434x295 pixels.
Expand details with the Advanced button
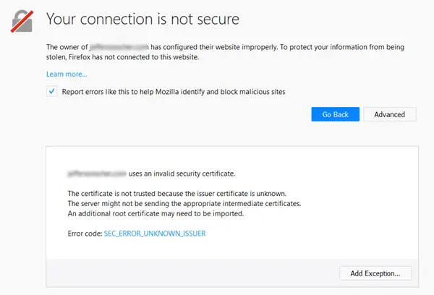(389, 114)
